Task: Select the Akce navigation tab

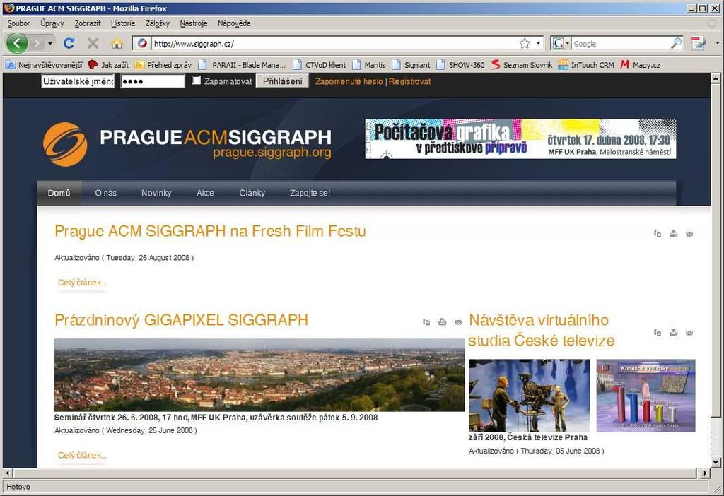Action: [x=205, y=193]
